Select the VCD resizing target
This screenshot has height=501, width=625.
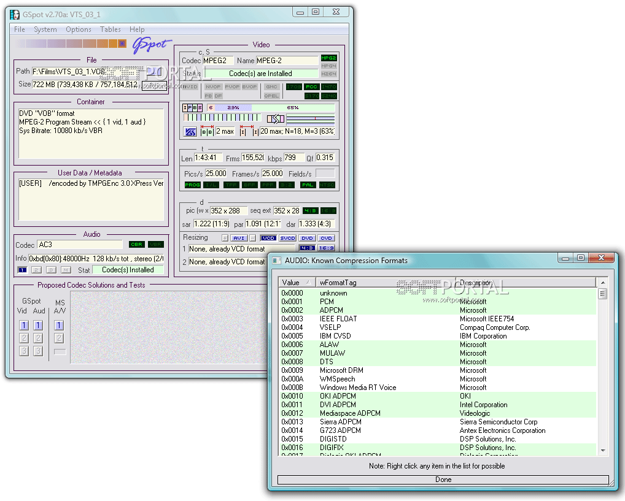click(268, 238)
